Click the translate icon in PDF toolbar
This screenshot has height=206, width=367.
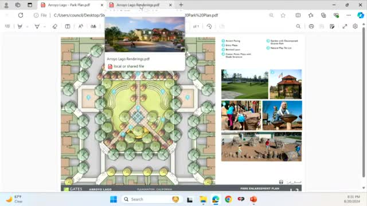click(x=93, y=26)
